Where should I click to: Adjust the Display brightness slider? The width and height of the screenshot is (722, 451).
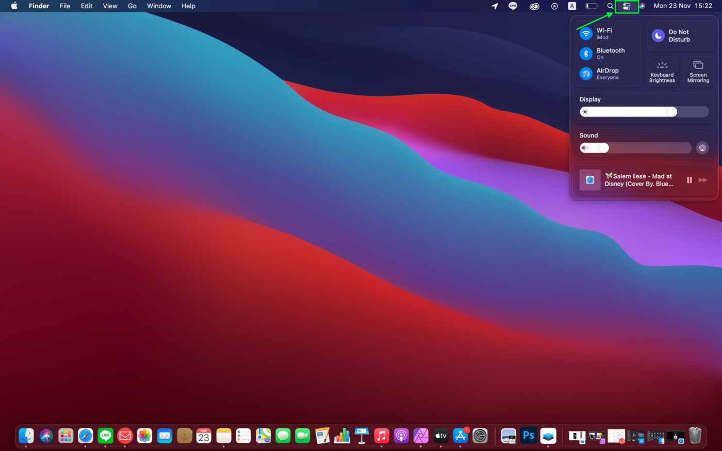point(670,111)
